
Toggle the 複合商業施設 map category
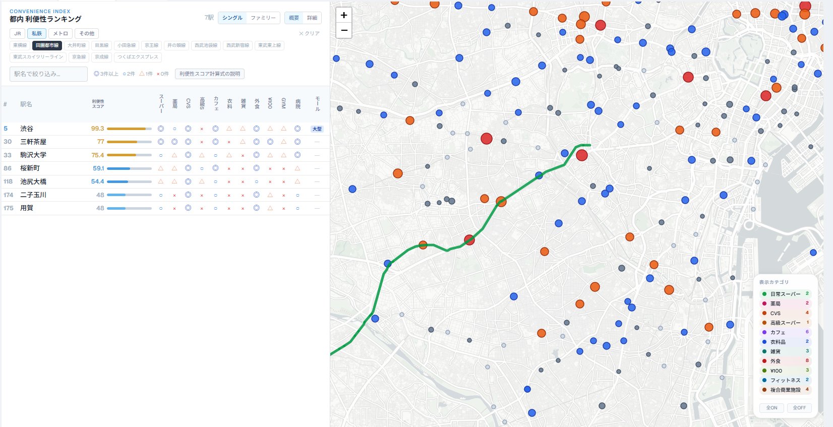tap(785, 390)
